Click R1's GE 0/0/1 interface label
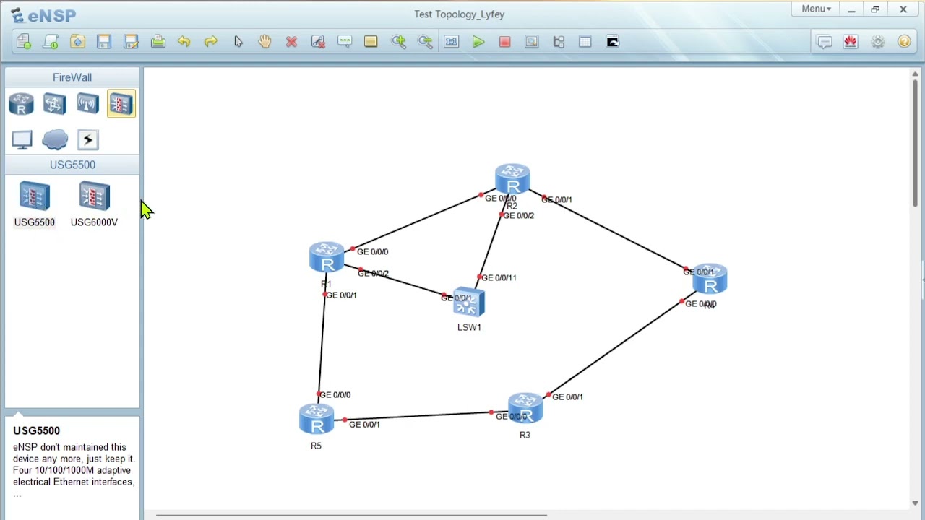 tap(341, 295)
